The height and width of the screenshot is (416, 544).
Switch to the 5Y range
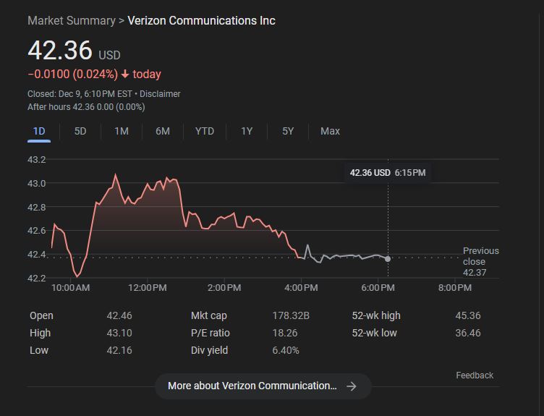tap(288, 132)
